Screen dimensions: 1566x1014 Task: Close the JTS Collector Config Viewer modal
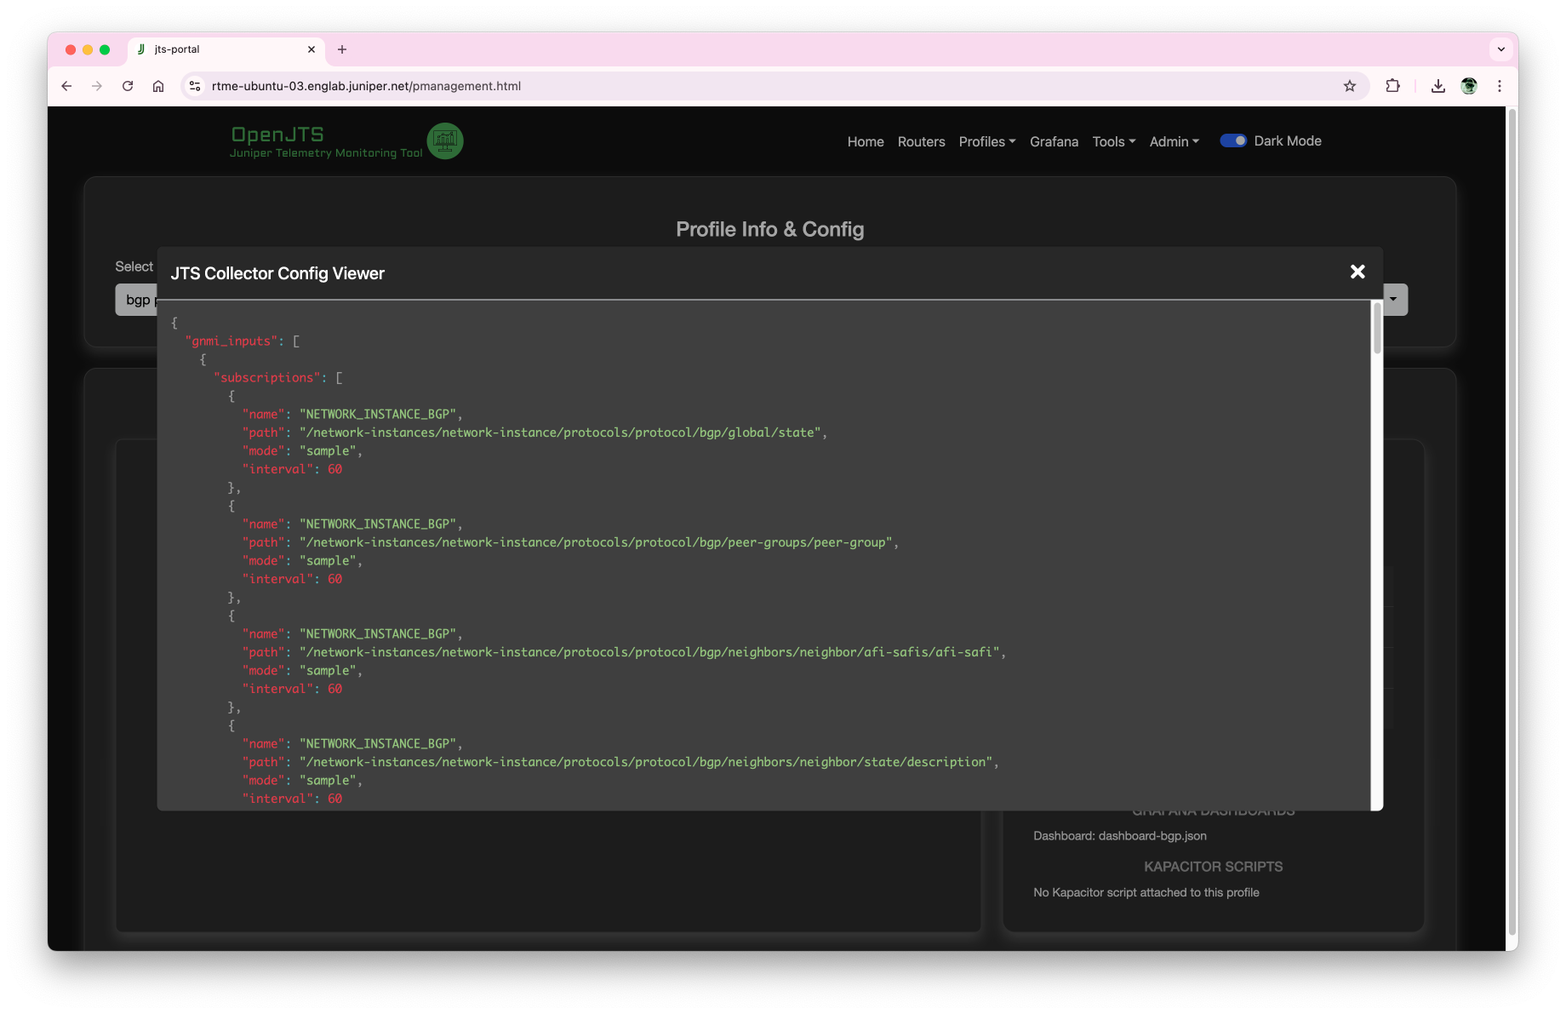tap(1357, 272)
